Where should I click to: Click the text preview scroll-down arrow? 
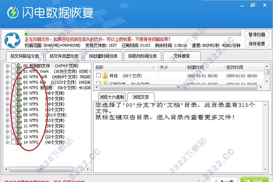(x=265, y=169)
